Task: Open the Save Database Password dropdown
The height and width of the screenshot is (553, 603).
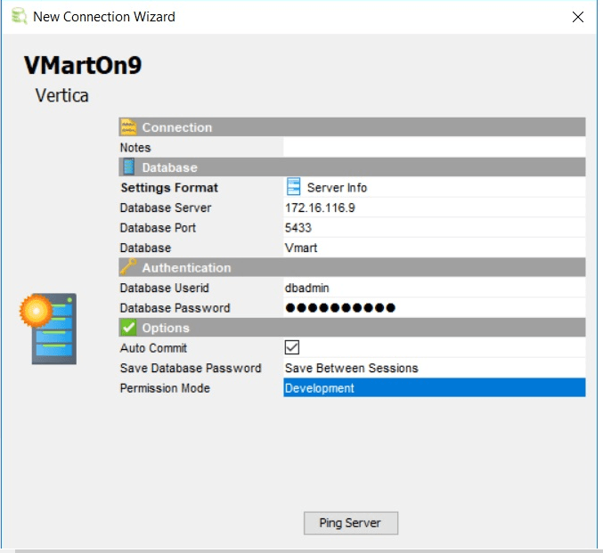Action: click(435, 368)
